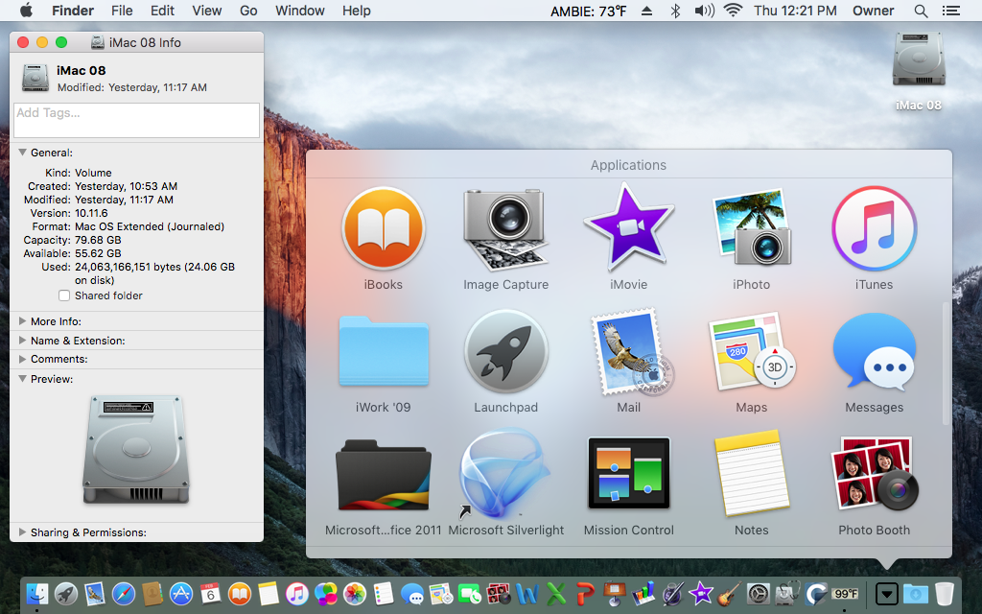Click the Finder icon in the Dock
The image size is (982, 614).
point(37,593)
